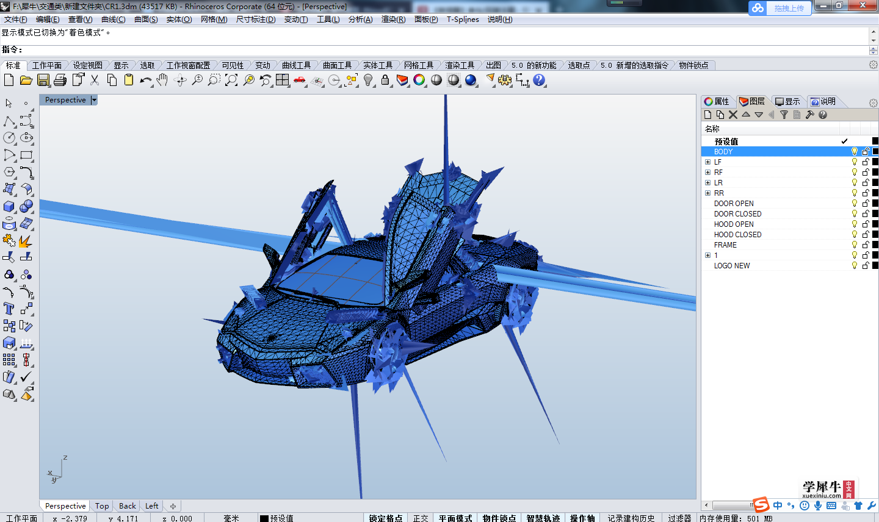The image size is (879, 522).
Task: Toggle visibility bulb of BODY layer
Action: (x=855, y=151)
